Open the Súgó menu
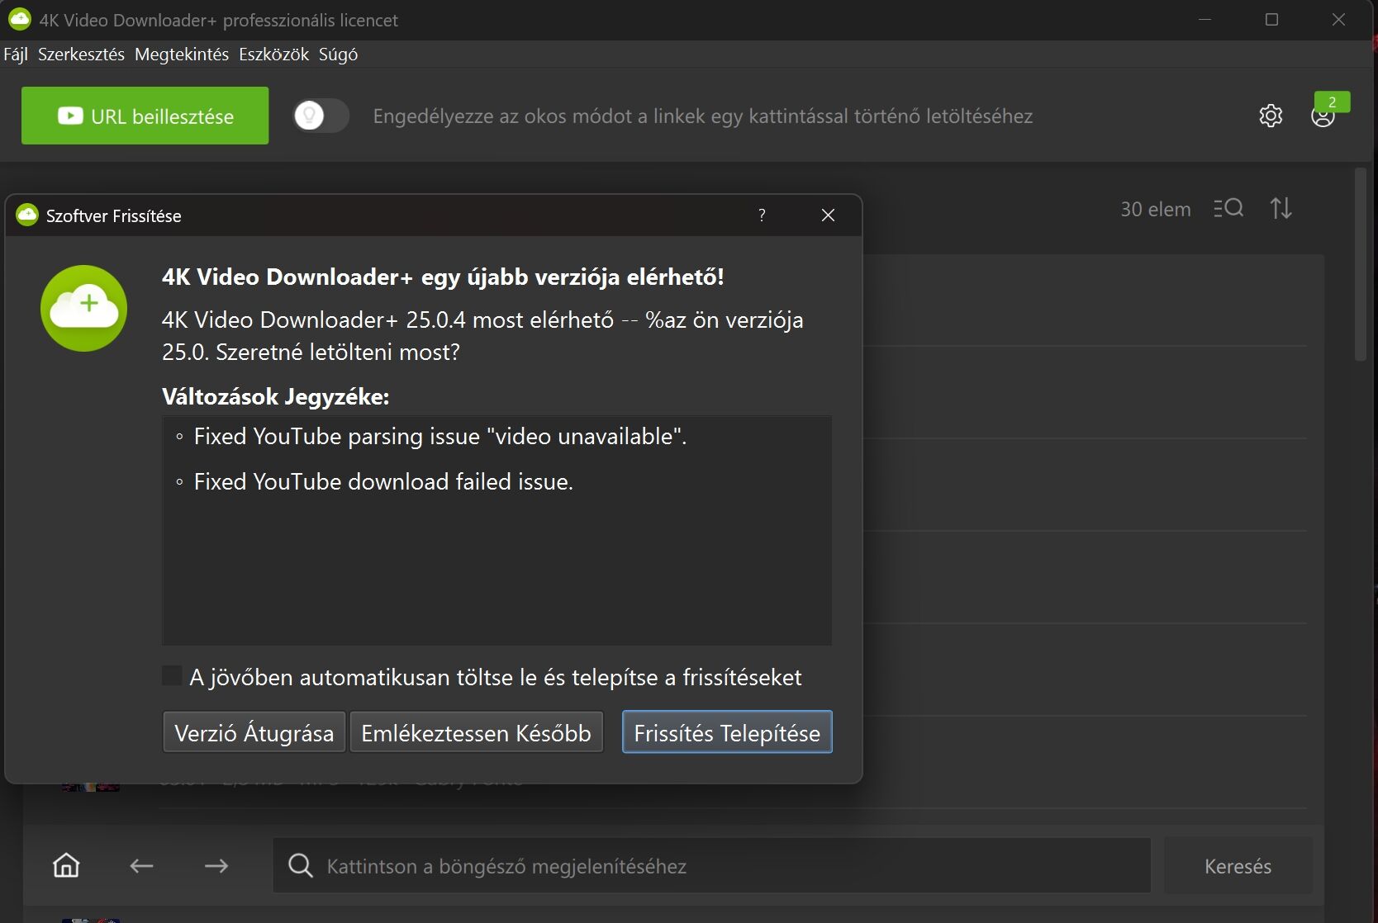The image size is (1378, 923). [x=338, y=54]
